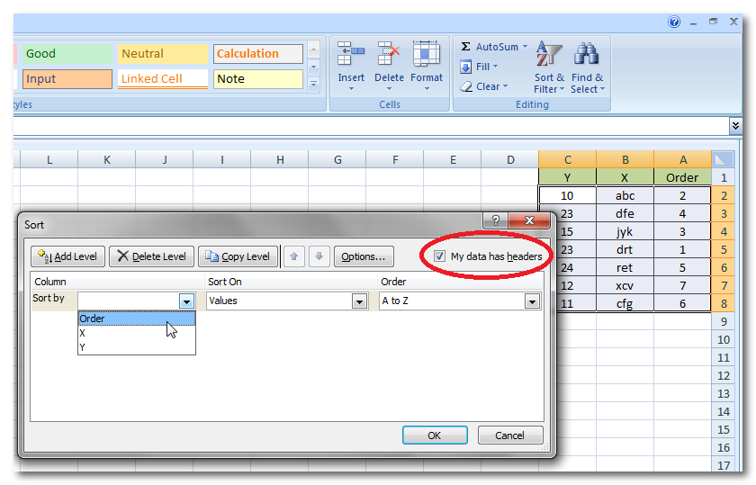Click the Insert cells icon
The height and width of the screenshot is (485, 756).
(x=351, y=55)
